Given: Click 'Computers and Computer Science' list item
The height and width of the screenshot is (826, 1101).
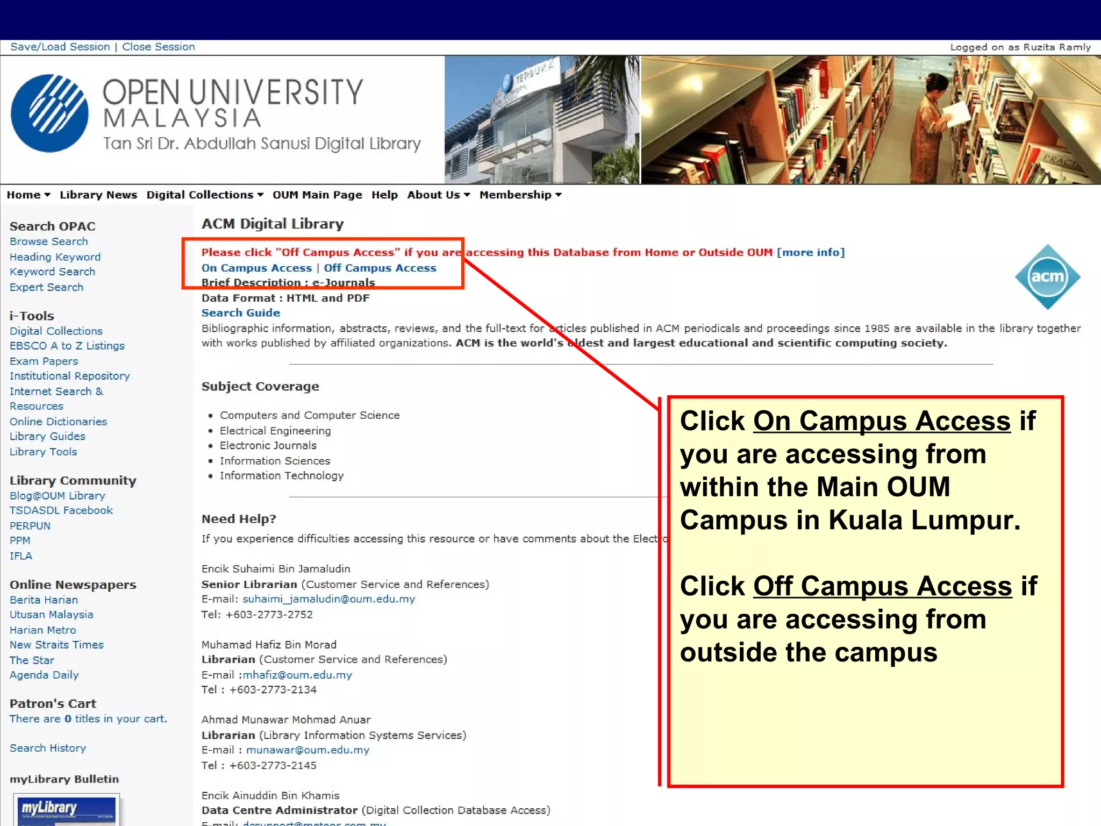Looking at the screenshot, I should click(310, 415).
